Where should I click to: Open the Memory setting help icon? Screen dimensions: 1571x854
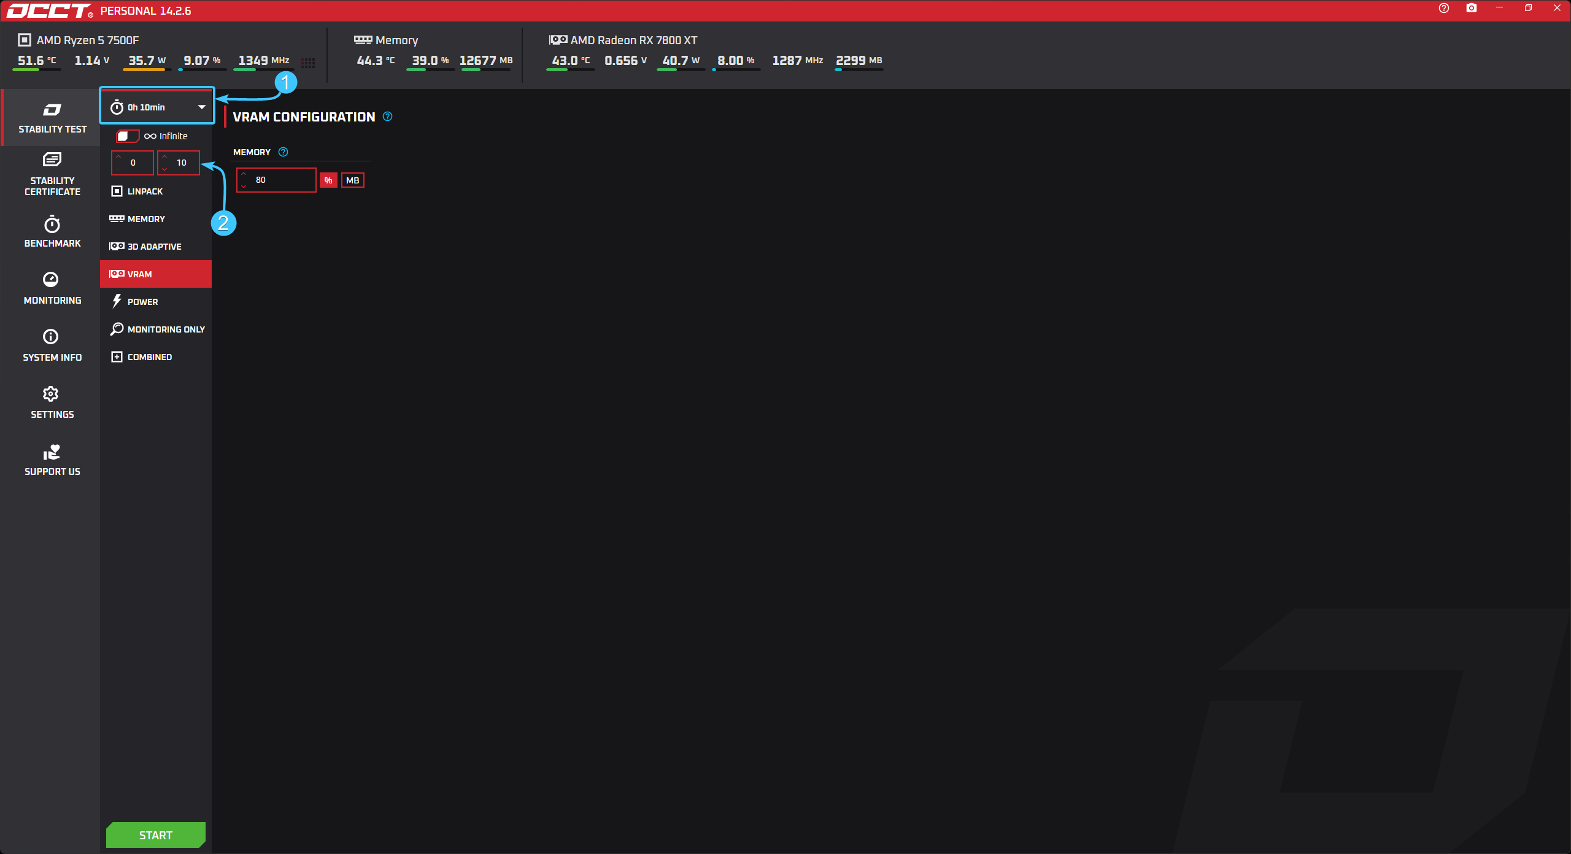tap(283, 152)
